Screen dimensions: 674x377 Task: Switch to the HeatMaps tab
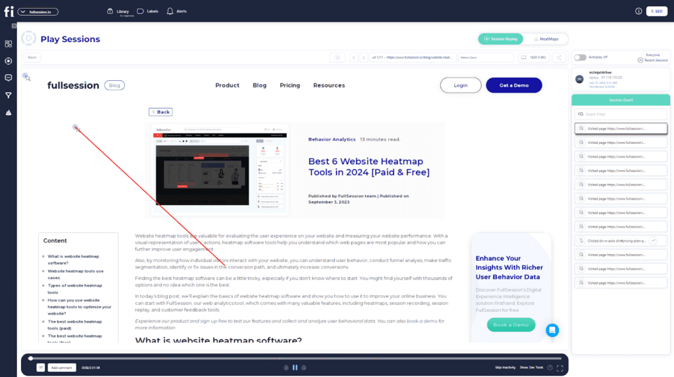(546, 39)
